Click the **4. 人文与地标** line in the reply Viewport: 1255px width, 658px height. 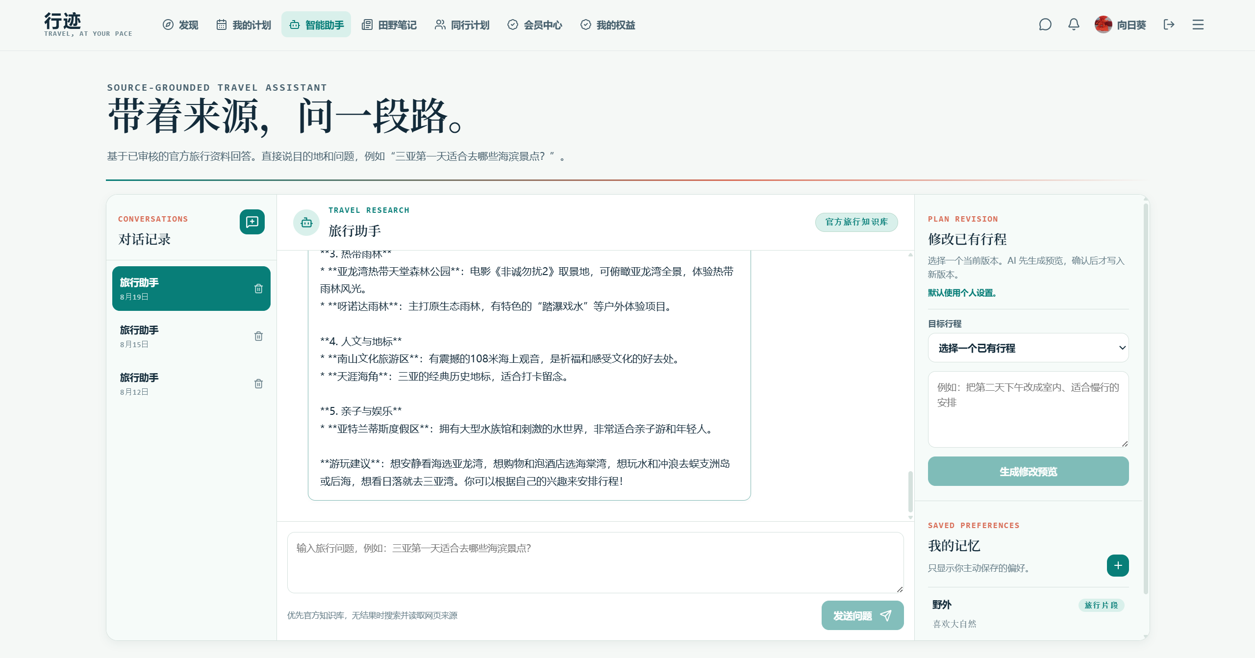tap(361, 342)
